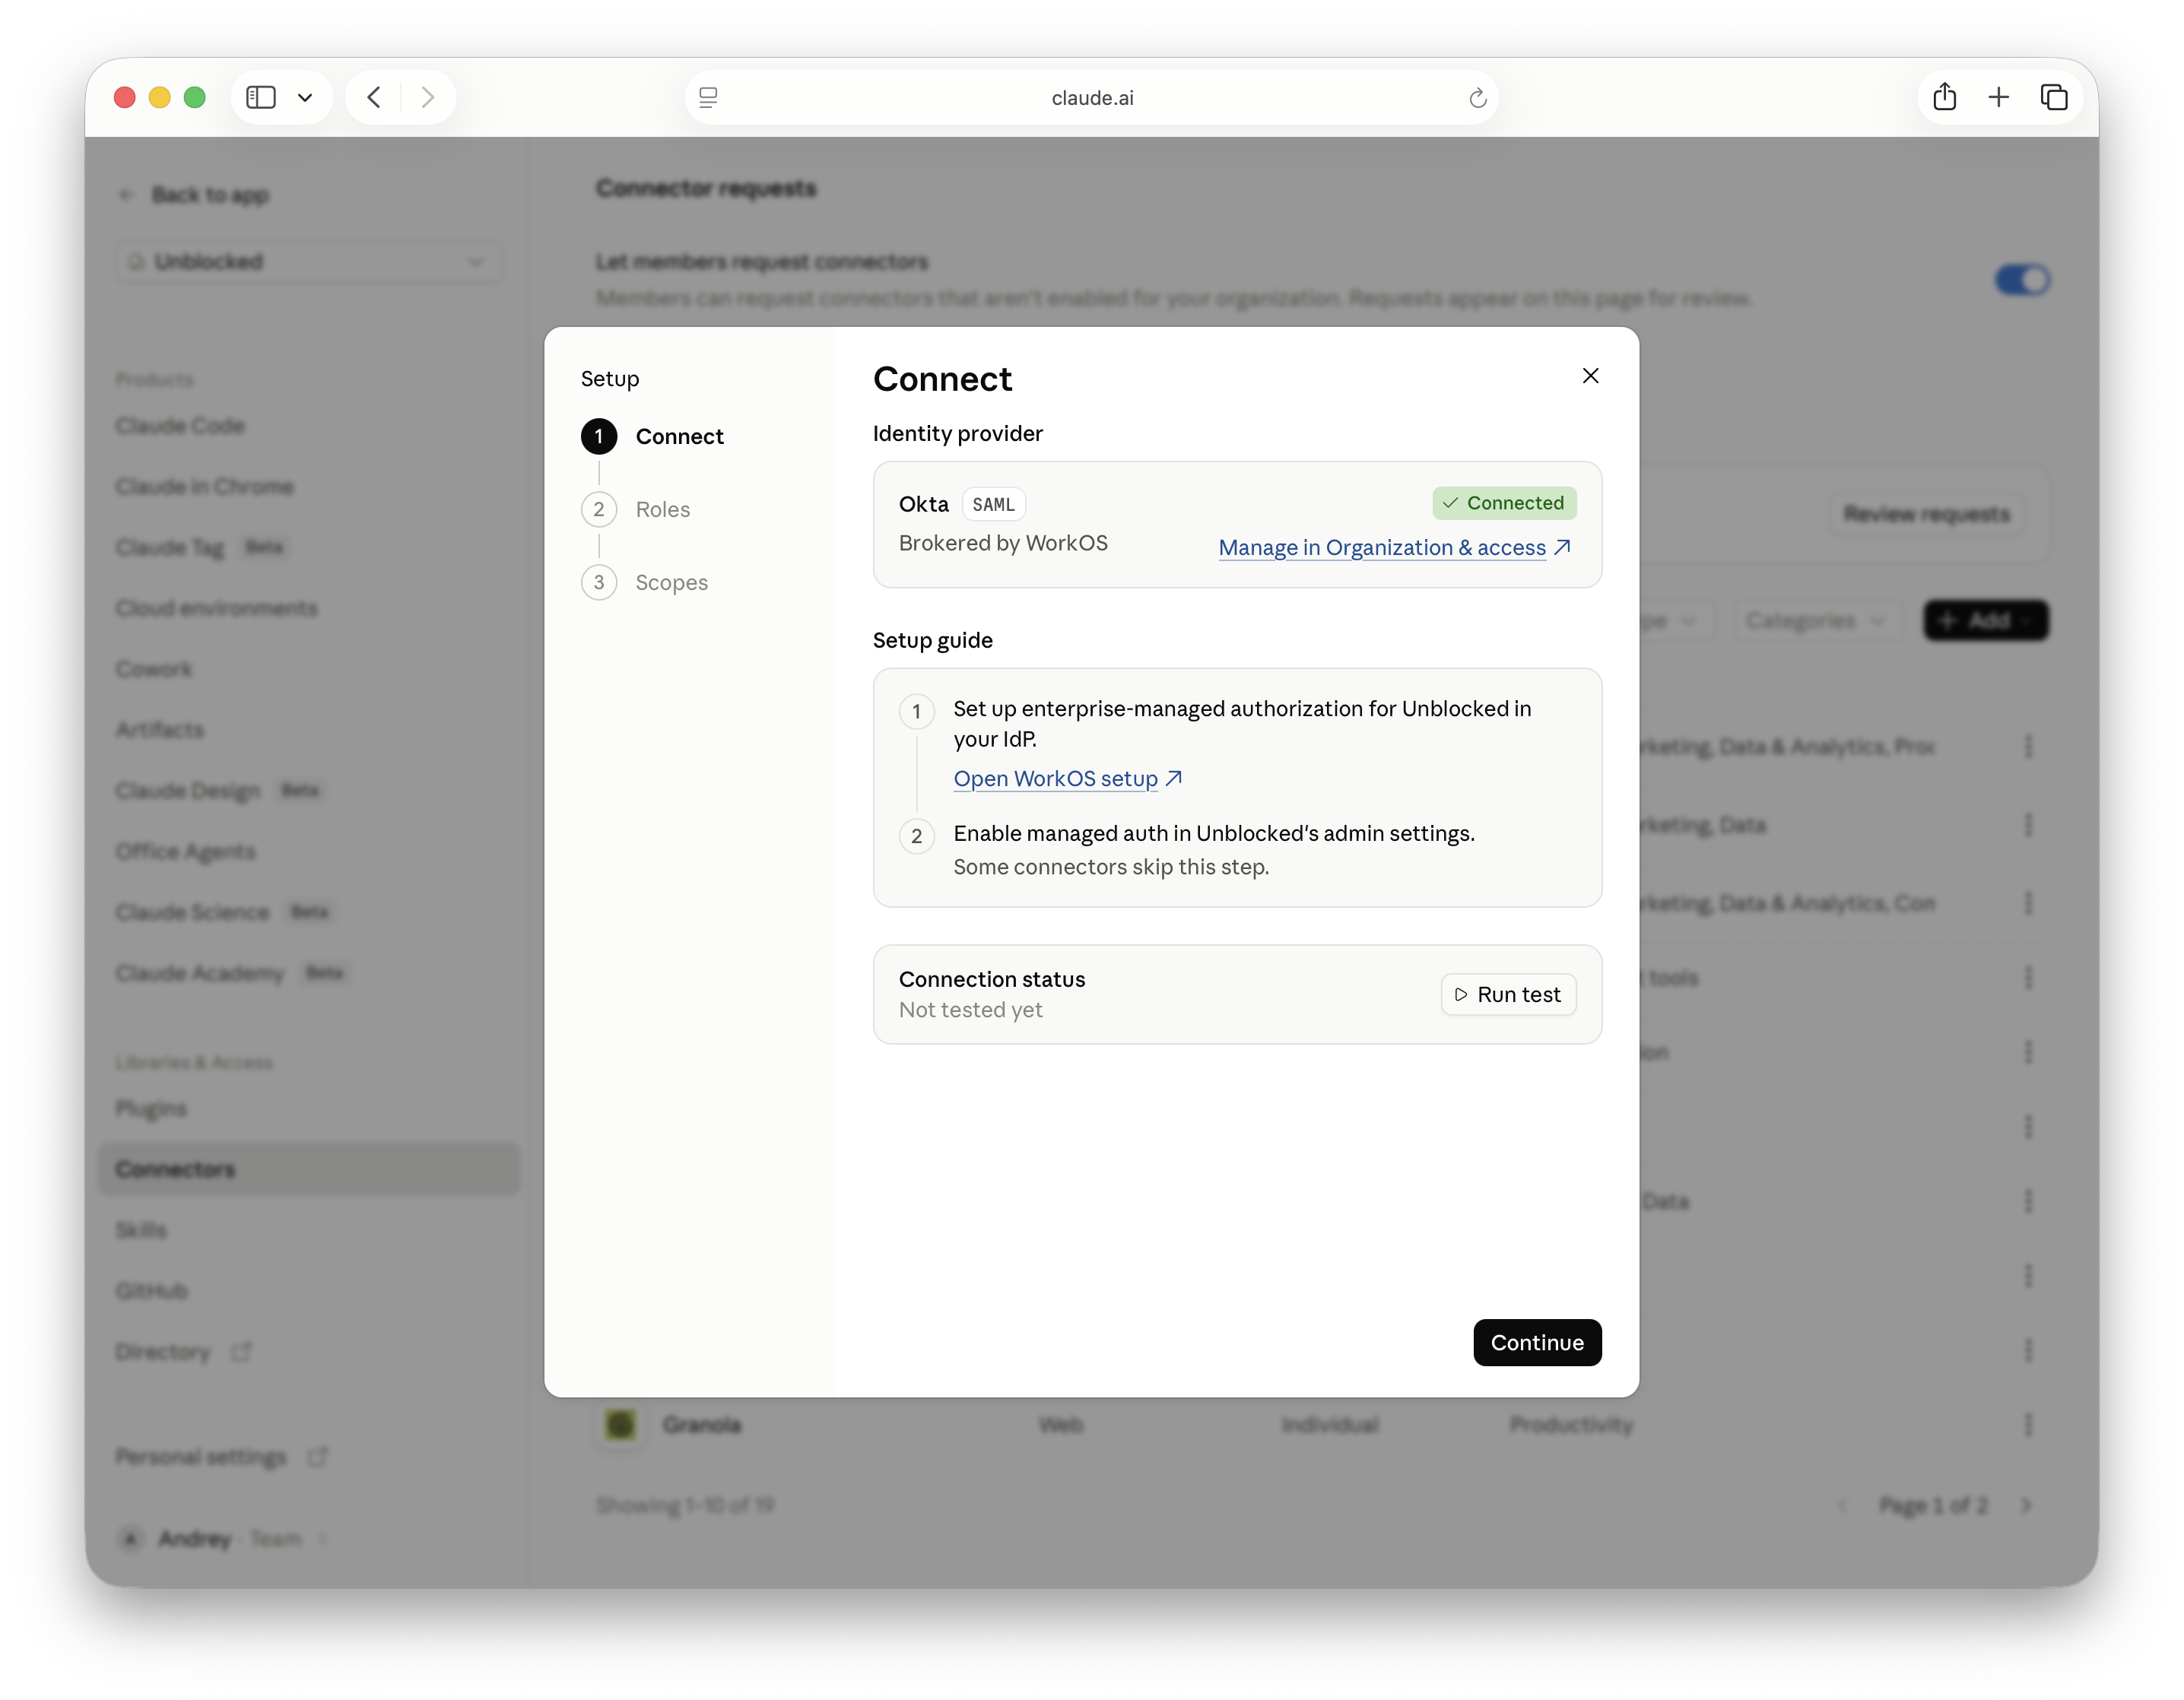Image resolution: width=2184 pixels, height=1700 pixels.
Task: Click the previous page pagination arrow
Action: click(x=1843, y=1505)
